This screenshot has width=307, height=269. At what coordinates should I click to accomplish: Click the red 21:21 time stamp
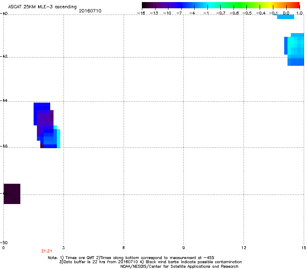click(x=46, y=251)
